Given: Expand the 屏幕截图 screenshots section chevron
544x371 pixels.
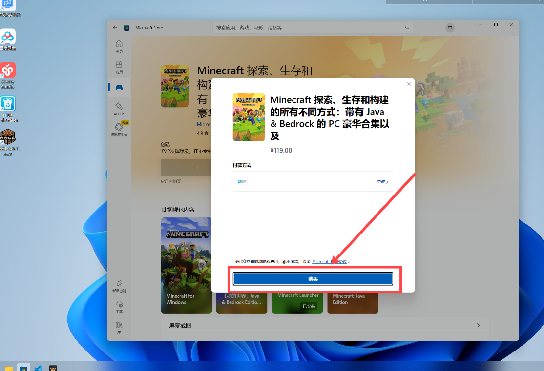Looking at the screenshot, I should (478, 325).
